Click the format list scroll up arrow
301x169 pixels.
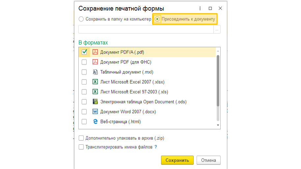coord(218,51)
